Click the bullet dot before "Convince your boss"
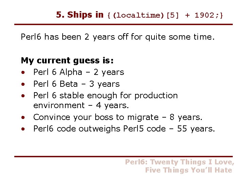The width and height of the screenshot is (245, 183). 22,118
